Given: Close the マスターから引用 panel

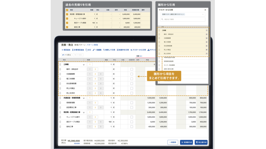Looking at the screenshot, I should pos(205,10).
